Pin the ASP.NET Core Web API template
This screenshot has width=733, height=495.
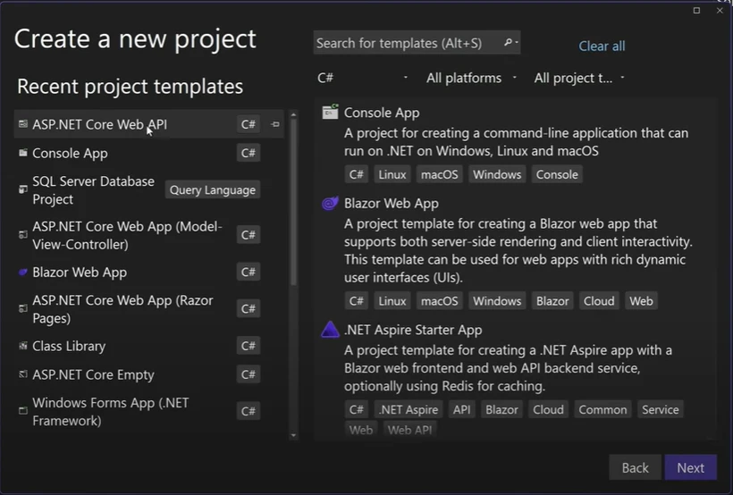(275, 124)
